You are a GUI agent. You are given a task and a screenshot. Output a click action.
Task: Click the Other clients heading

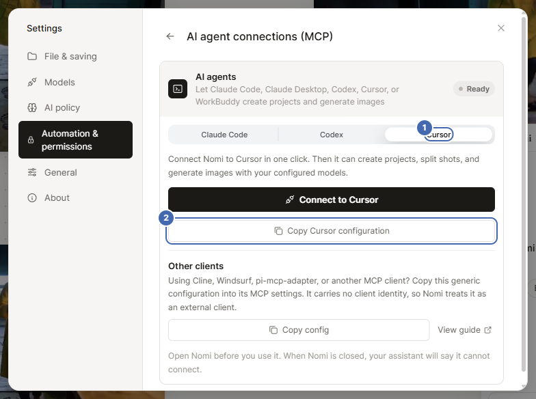pyautogui.click(x=196, y=266)
